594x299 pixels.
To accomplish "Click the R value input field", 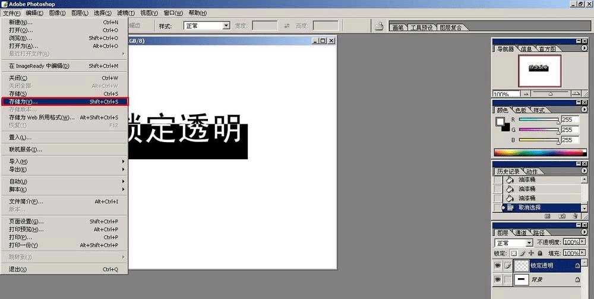I will pyautogui.click(x=570, y=119).
